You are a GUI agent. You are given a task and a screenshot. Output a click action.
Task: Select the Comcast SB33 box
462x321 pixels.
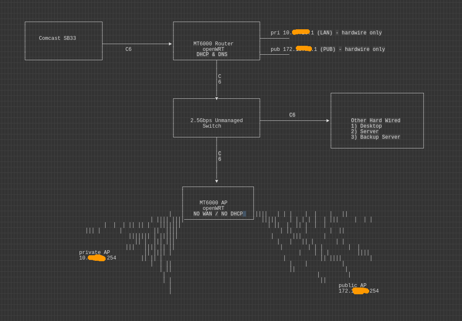64,41
